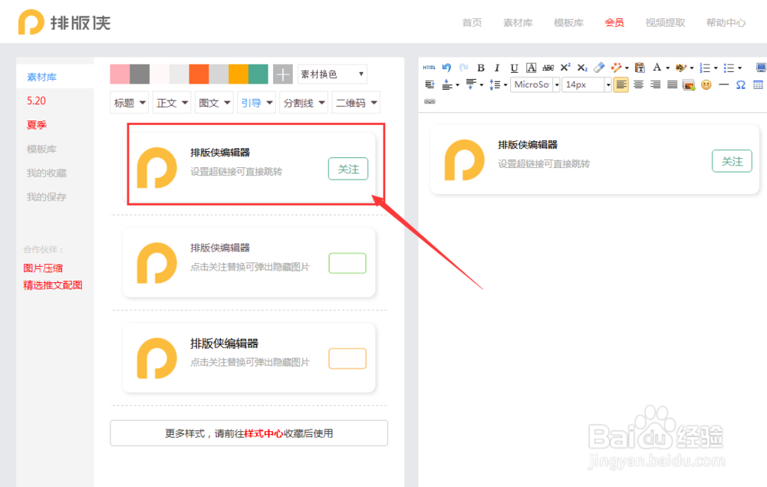Justify the paragraph text
This screenshot has height=487, width=767.
tap(673, 84)
